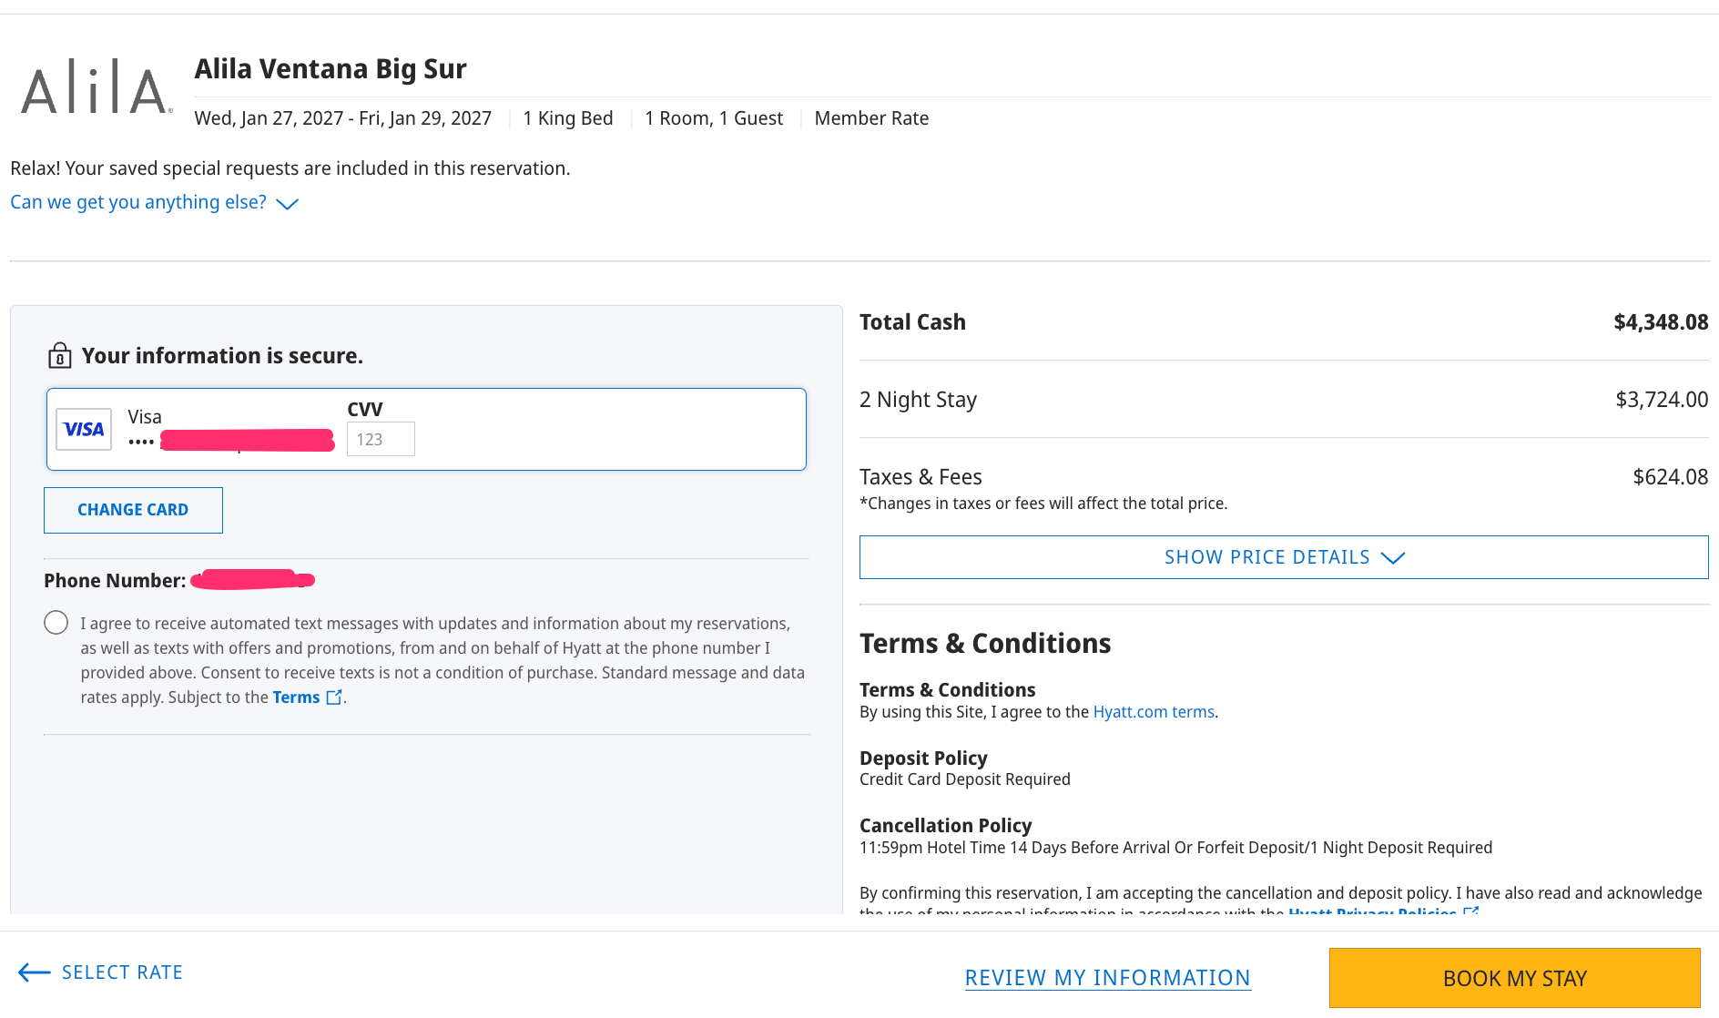The height and width of the screenshot is (1018, 1719).
Task: Click the back arrow next to Select Rate
Action: 34,972
